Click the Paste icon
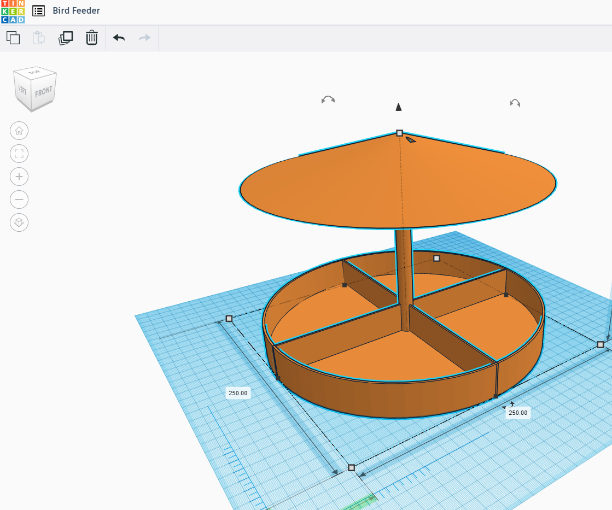Viewport: 612px width, 510px height. point(38,38)
